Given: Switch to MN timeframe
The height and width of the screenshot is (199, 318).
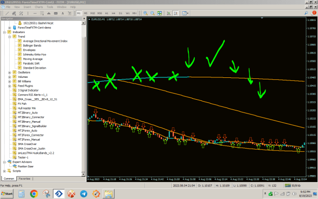Looking at the screenshot, I should (134, 13).
